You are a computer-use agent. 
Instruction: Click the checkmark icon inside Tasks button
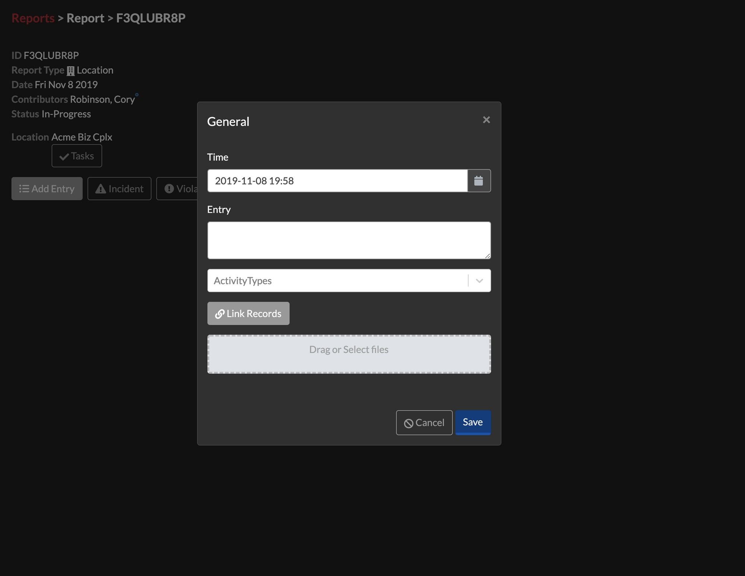[x=64, y=156]
